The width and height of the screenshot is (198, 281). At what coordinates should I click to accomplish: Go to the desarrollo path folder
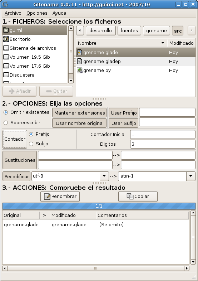pyautogui.click(x=100, y=31)
